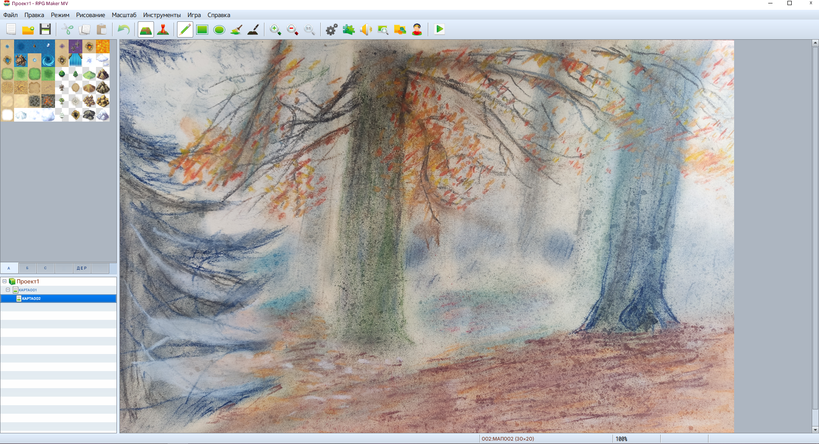Viewport: 819px width, 444px height.
Task: Click the 100% zoom status text
Action: coord(621,439)
